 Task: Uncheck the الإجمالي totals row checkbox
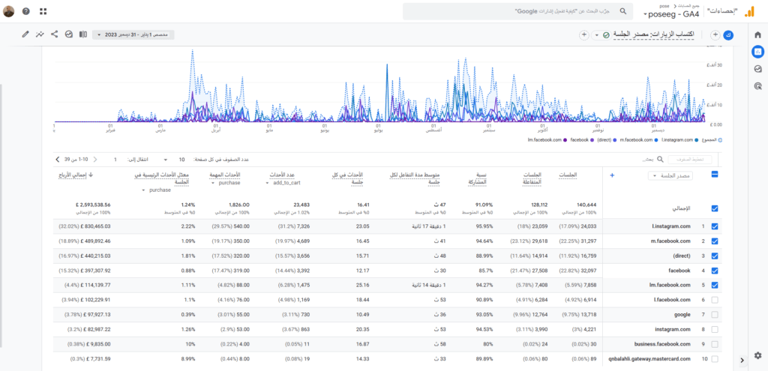pyautogui.click(x=715, y=208)
